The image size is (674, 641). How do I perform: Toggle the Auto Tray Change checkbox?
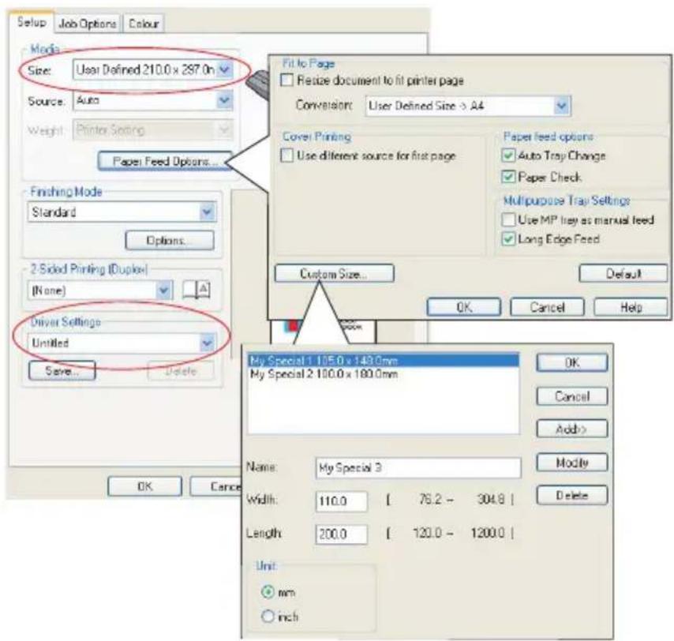pos(508,156)
